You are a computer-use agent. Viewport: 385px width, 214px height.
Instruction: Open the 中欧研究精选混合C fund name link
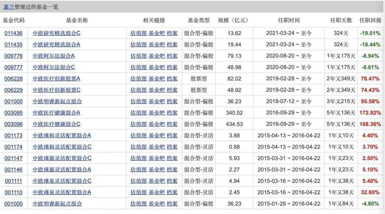click(x=56, y=33)
